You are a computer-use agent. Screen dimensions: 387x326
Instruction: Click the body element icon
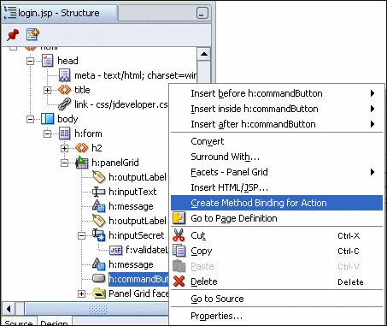47,119
